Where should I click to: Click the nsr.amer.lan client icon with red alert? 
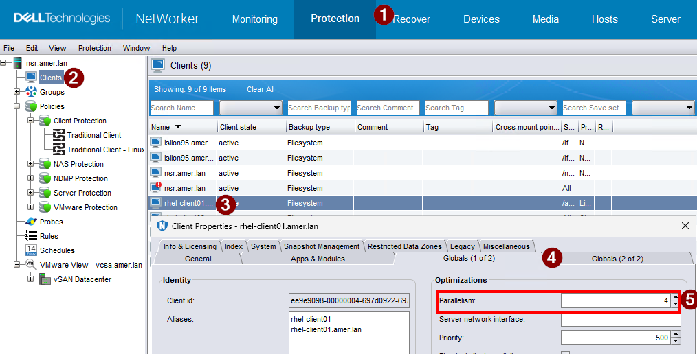[x=156, y=188]
